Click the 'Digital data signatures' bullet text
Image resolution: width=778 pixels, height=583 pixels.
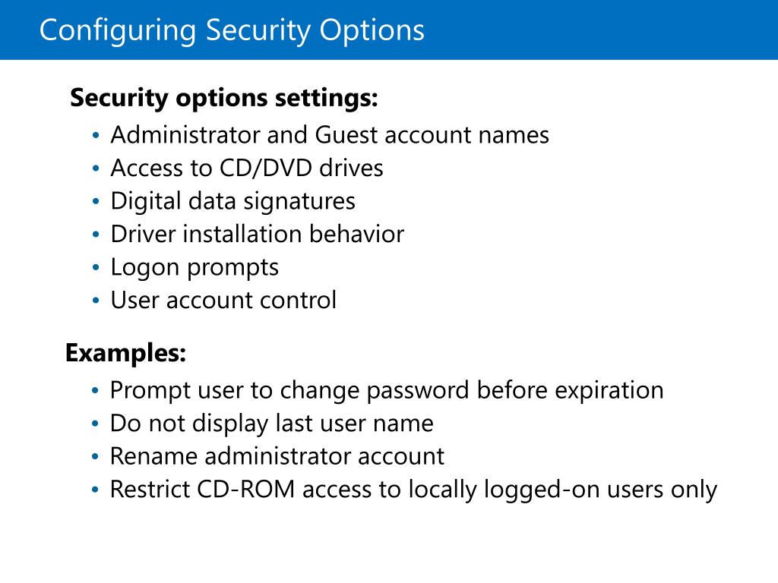click(x=232, y=202)
